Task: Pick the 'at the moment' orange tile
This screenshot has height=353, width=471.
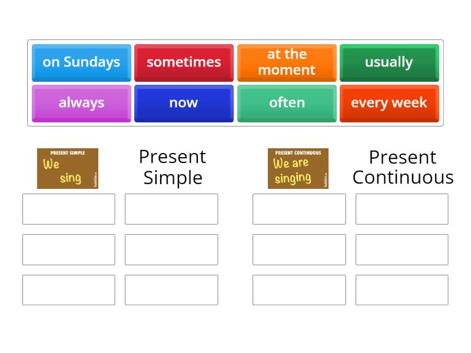Action: pyautogui.click(x=287, y=62)
